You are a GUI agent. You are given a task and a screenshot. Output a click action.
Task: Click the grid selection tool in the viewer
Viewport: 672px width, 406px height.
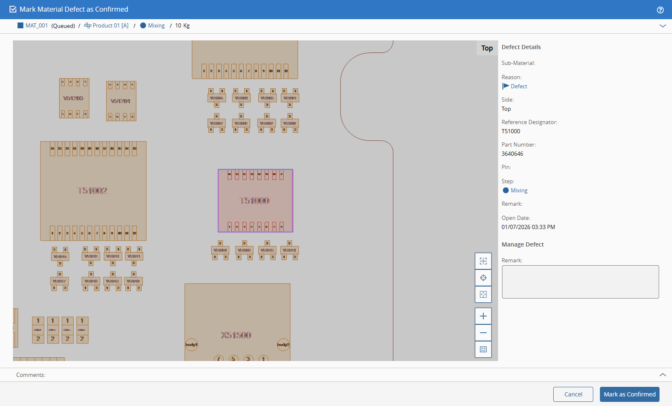[483, 261]
